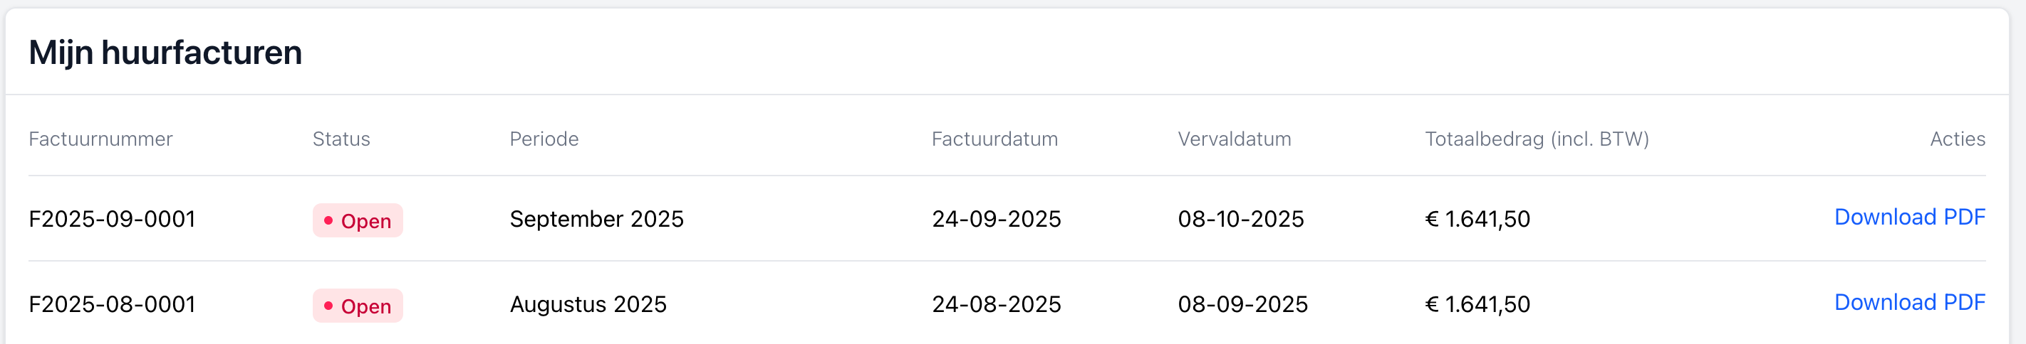Click invoice date 24-09-2025
The image size is (2026, 344).
coord(996,219)
